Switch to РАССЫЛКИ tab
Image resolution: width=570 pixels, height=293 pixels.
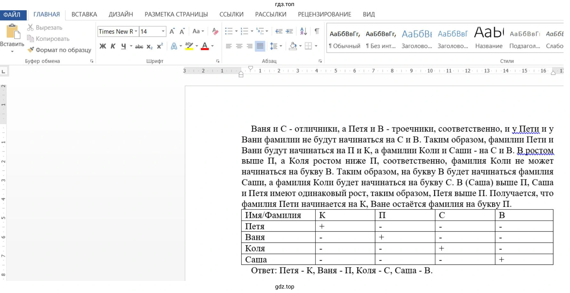[x=271, y=14]
